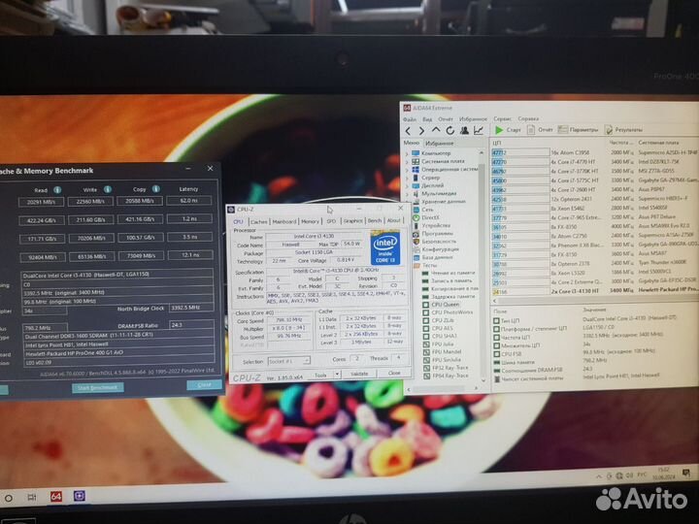
Task: Expand the Дисплей tree node
Action: 407,185
